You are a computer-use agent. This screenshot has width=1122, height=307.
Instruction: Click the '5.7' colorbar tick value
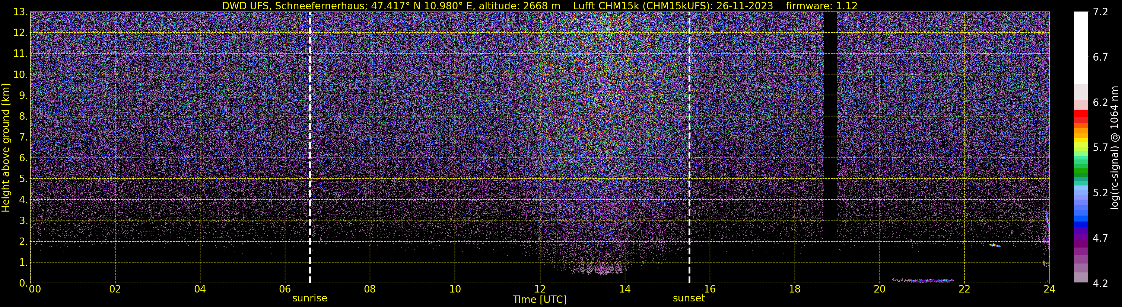click(x=1100, y=148)
